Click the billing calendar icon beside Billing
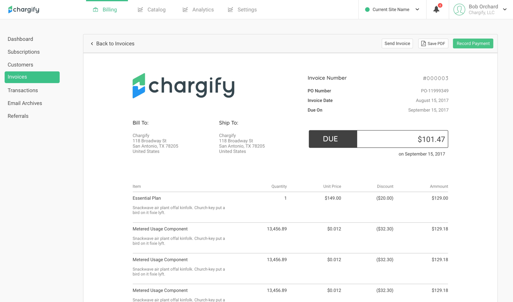The height and width of the screenshot is (302, 513). (95, 9)
